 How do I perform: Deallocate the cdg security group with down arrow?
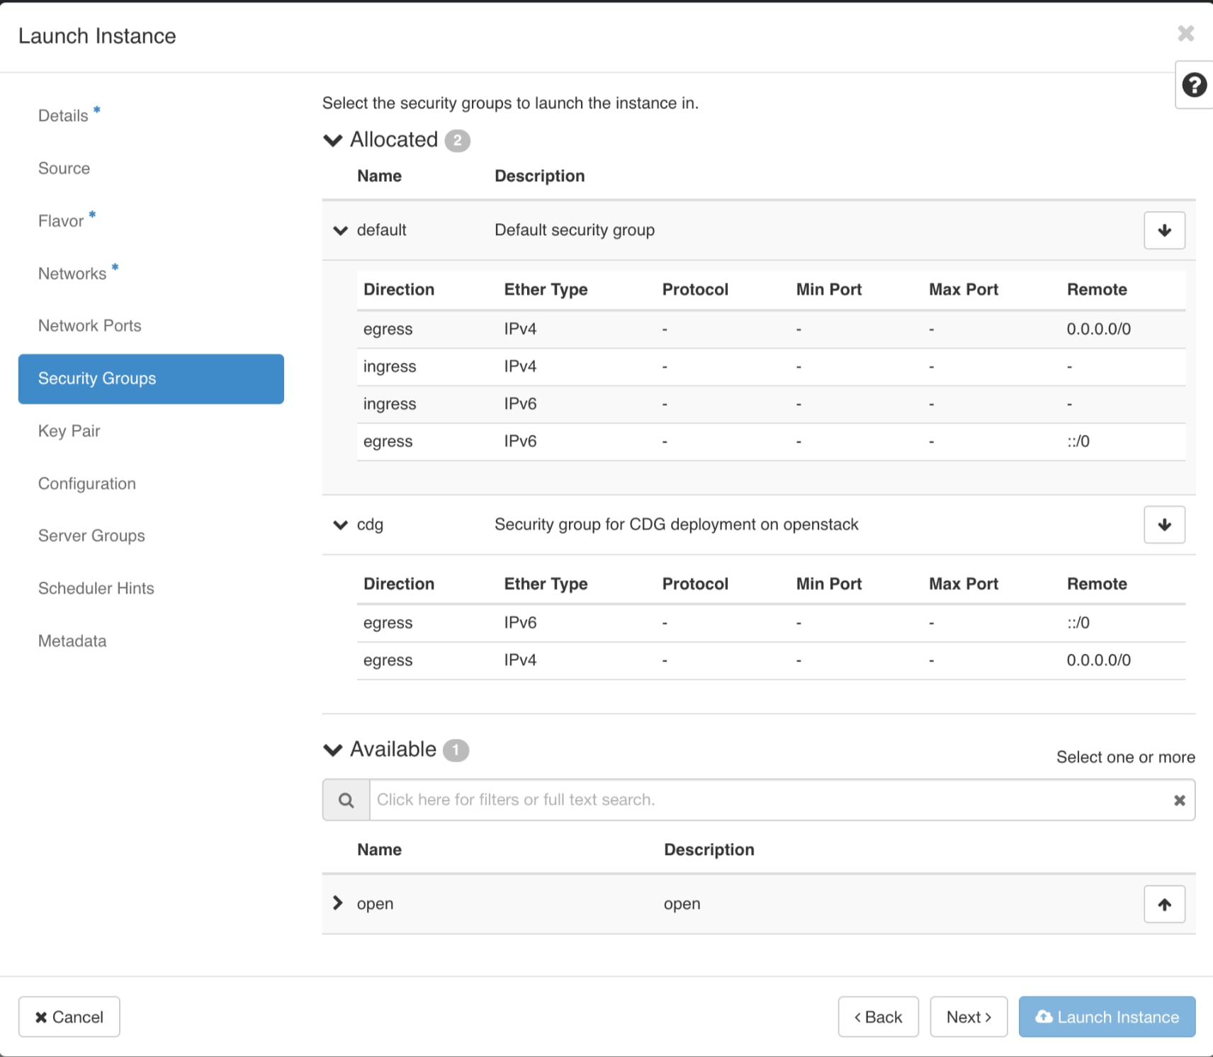(1164, 525)
